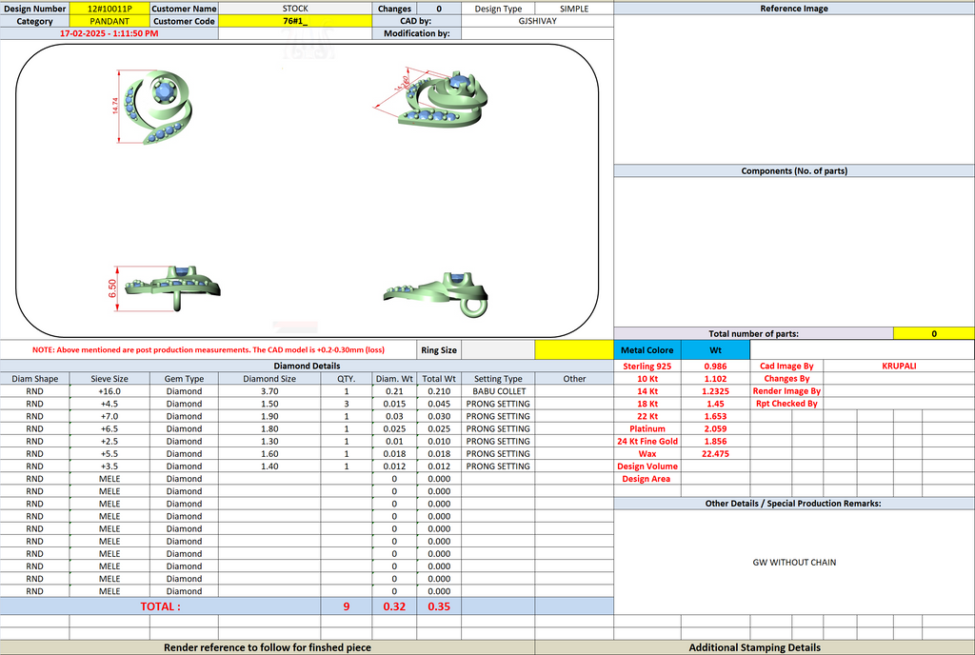Select the 18 Kt weight '1.45'
The width and height of the screenshot is (975, 655).
coord(716,404)
